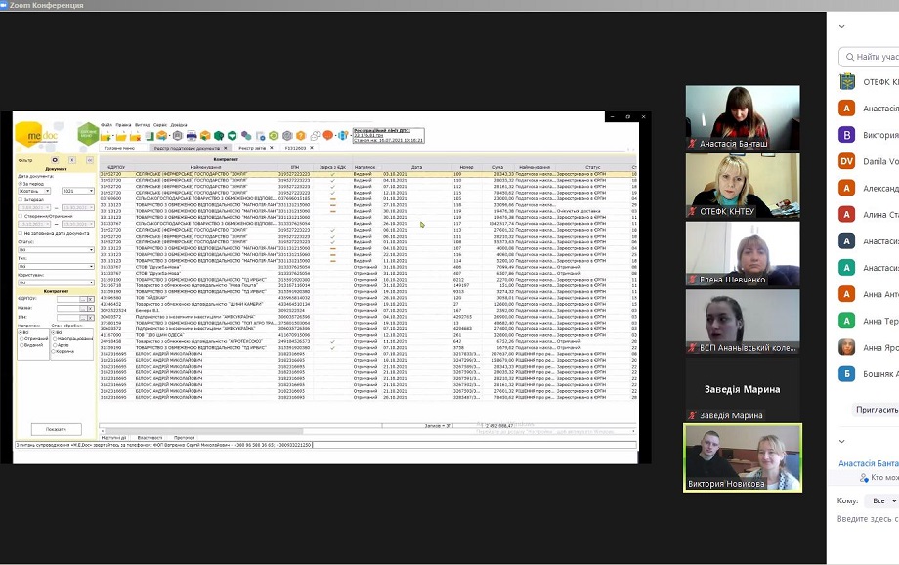Close the Реєстр податкових документів tab
The width and height of the screenshot is (899, 565).
pyautogui.click(x=226, y=148)
